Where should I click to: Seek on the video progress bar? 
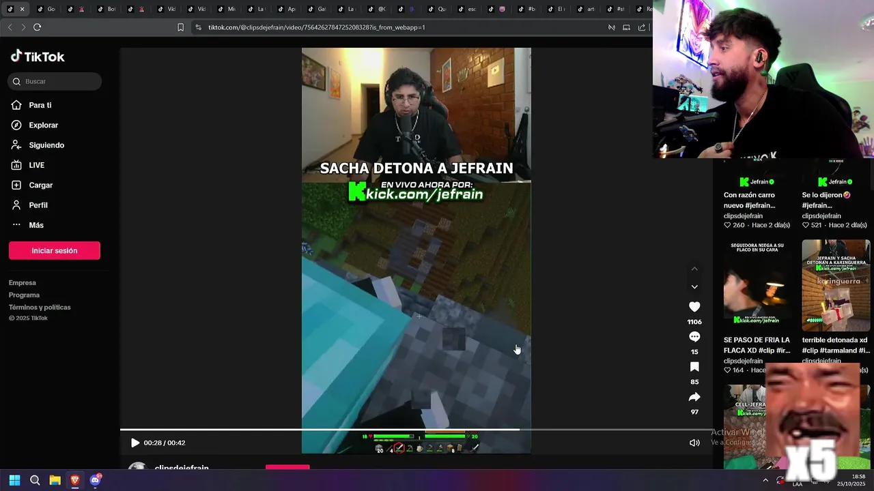click(417, 430)
